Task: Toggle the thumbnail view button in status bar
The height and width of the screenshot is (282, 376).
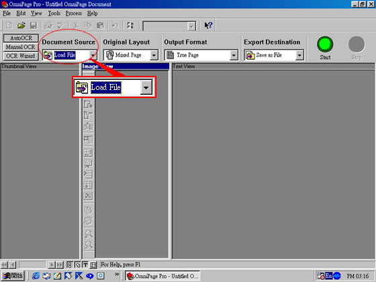Action: (69, 265)
